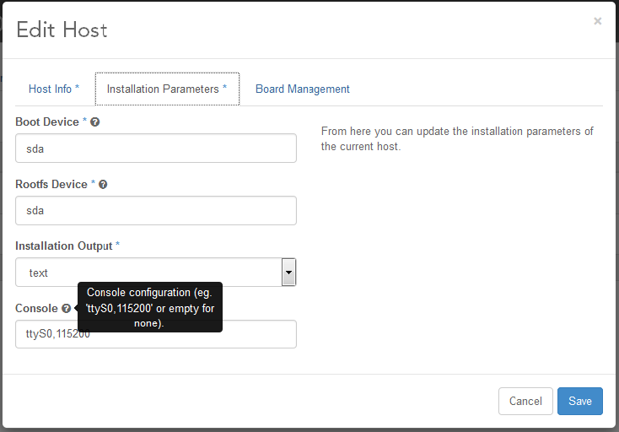Click the Installation Output dropdown arrow
The image size is (619, 432).
click(288, 273)
